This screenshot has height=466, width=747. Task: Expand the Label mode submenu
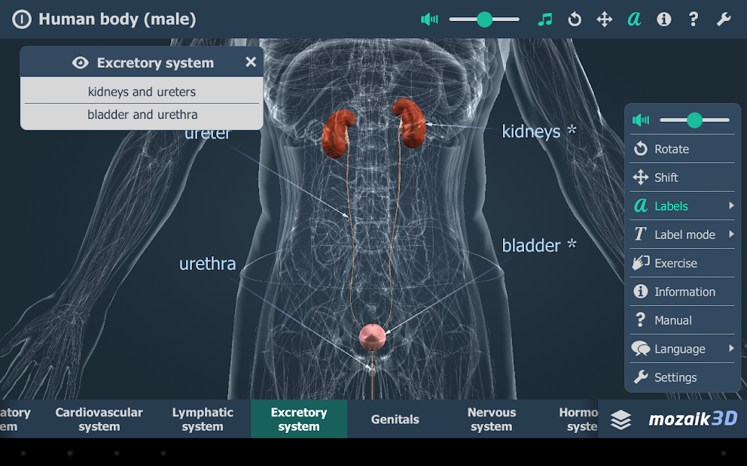coord(680,235)
